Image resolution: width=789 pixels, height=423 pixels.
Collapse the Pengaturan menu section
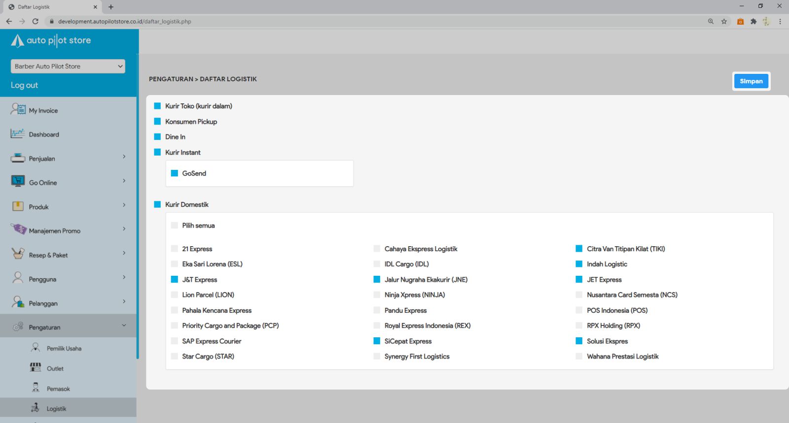coord(124,325)
